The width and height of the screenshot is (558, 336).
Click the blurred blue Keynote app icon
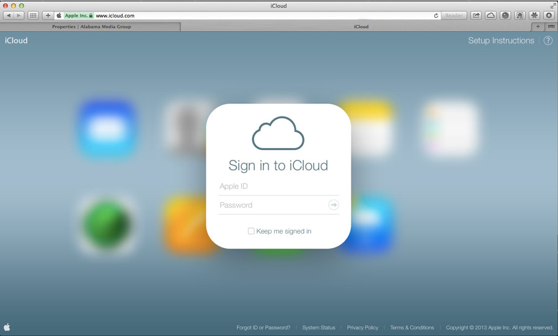[372, 224]
